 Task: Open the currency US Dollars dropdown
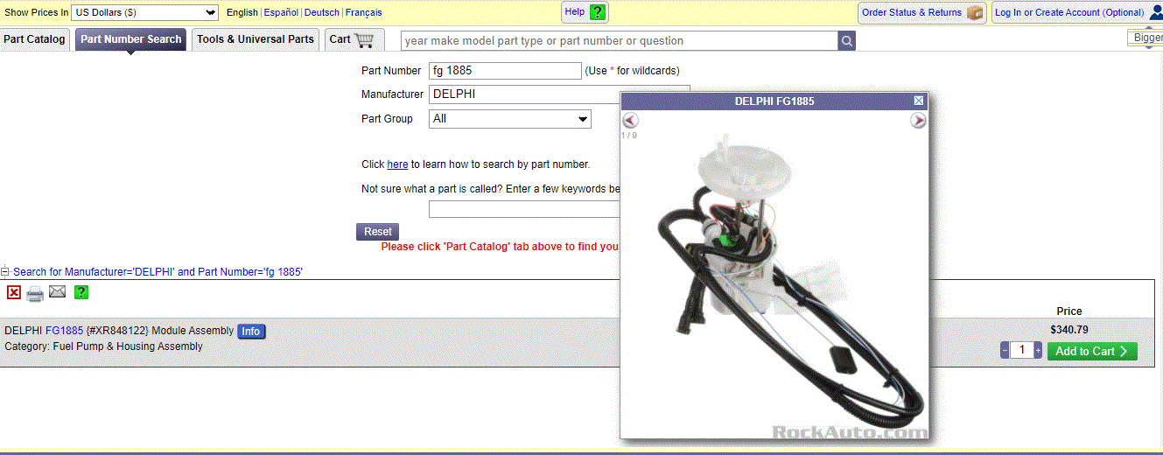point(145,12)
